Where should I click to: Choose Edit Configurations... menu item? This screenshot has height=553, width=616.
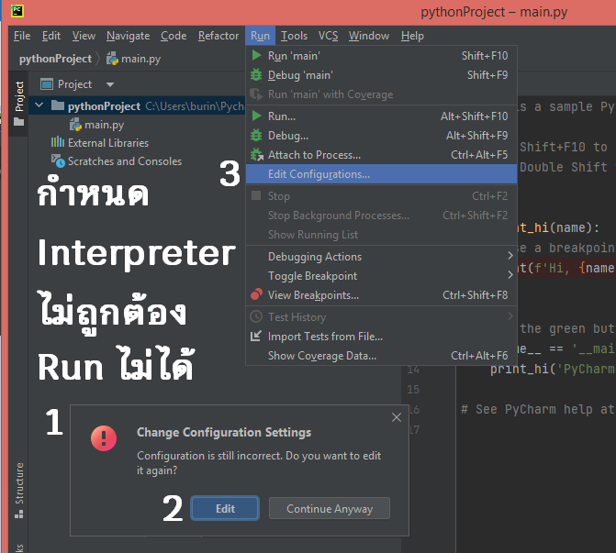click(381, 174)
